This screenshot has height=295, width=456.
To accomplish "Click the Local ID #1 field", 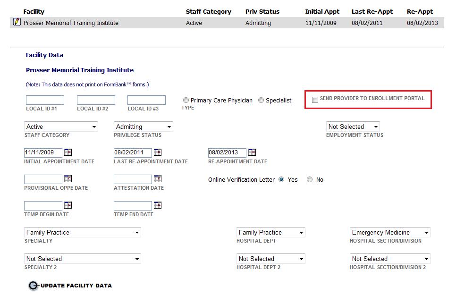I will click(45, 100).
